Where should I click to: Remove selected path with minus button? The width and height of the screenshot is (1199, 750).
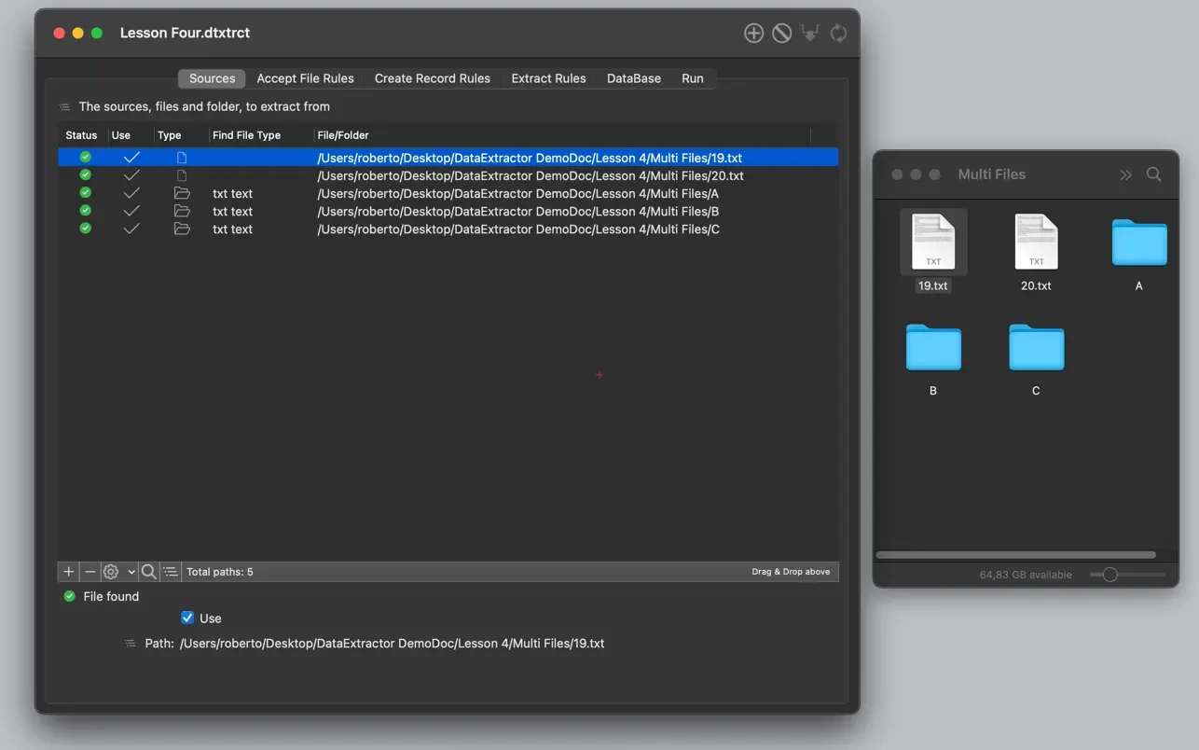90,572
